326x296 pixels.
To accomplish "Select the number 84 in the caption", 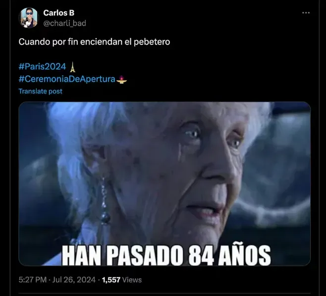I will [x=201, y=255].
